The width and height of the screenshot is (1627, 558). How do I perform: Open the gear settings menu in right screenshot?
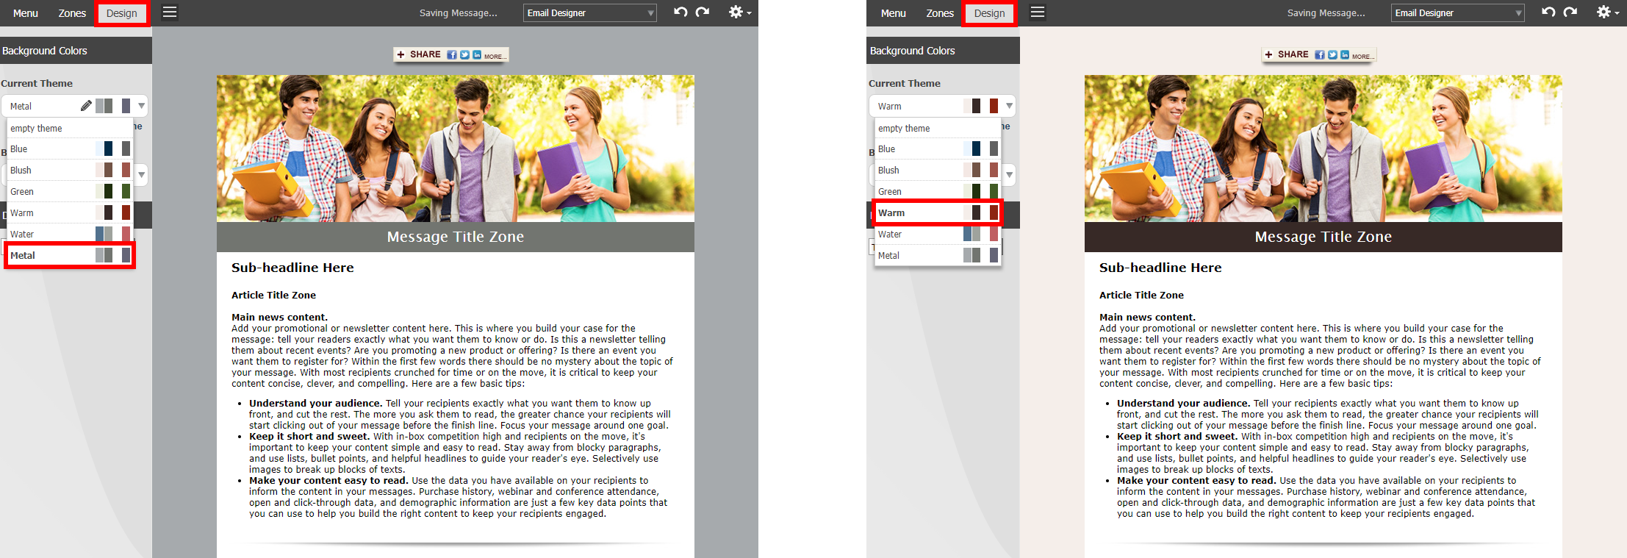1607,12
